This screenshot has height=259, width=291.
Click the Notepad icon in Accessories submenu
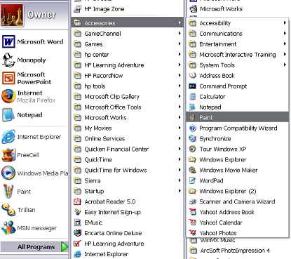coord(192,107)
